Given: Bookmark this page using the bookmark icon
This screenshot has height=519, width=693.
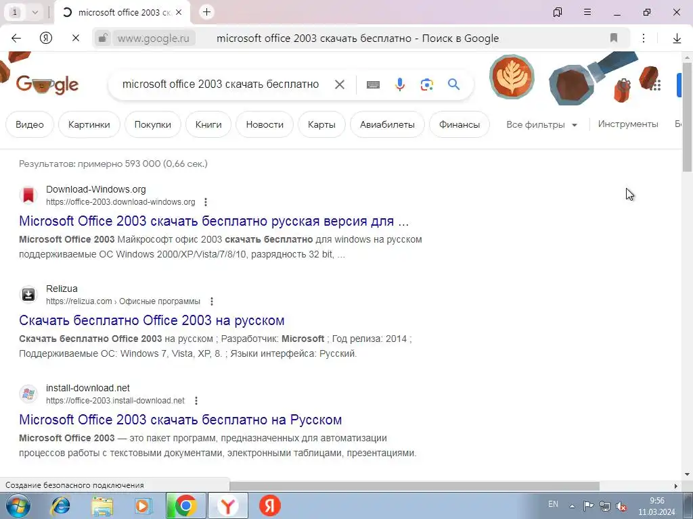Looking at the screenshot, I should tap(613, 38).
